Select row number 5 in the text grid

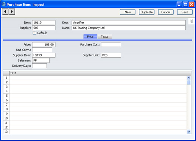click(6, 96)
